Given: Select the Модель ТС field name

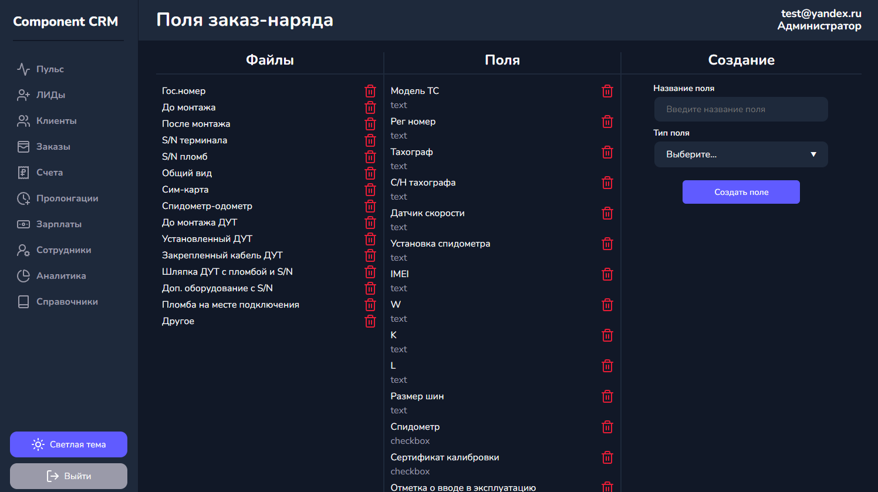Looking at the screenshot, I should point(415,91).
